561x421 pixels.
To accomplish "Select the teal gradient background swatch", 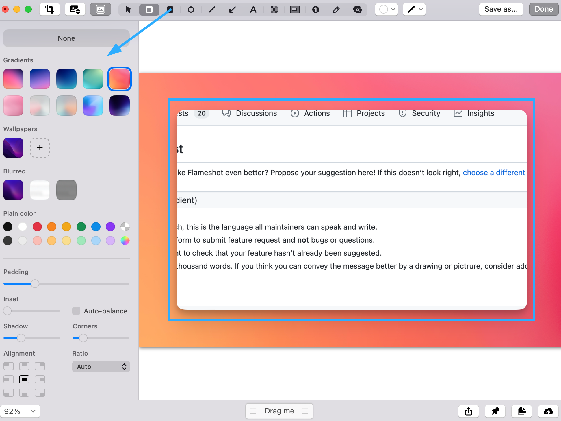I will (93, 79).
